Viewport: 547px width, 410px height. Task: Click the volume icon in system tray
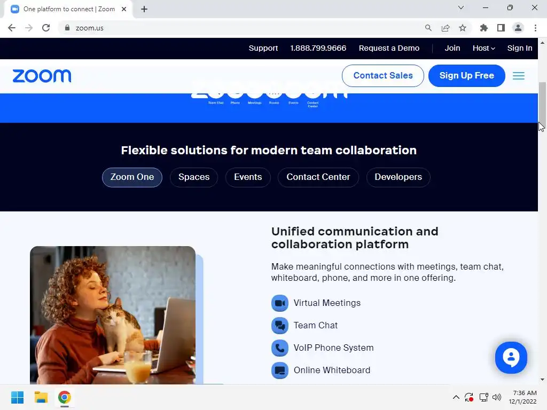[x=497, y=397]
